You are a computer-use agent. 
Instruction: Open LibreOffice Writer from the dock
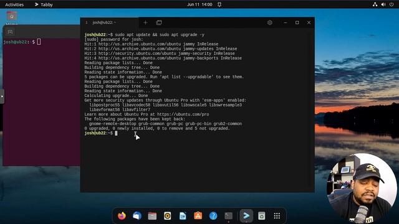coord(183,216)
